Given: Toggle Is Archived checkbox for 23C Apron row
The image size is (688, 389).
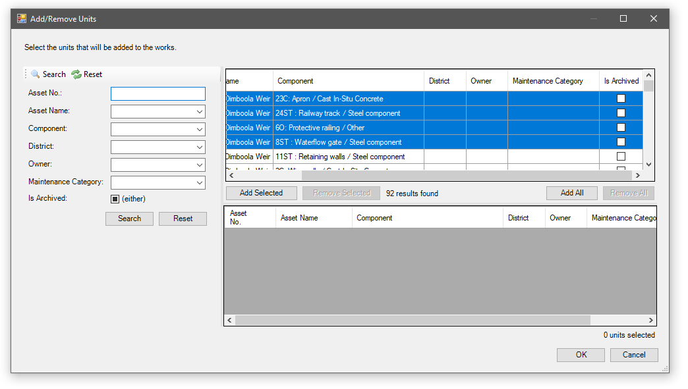Looking at the screenshot, I should pos(620,99).
